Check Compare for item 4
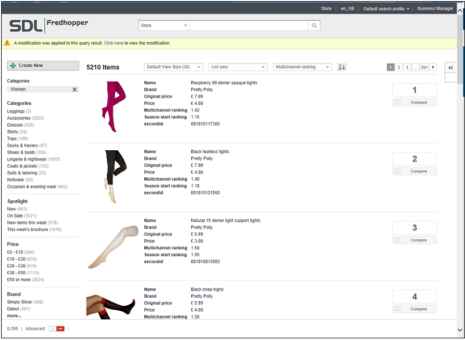465x340 pixels. [397, 309]
